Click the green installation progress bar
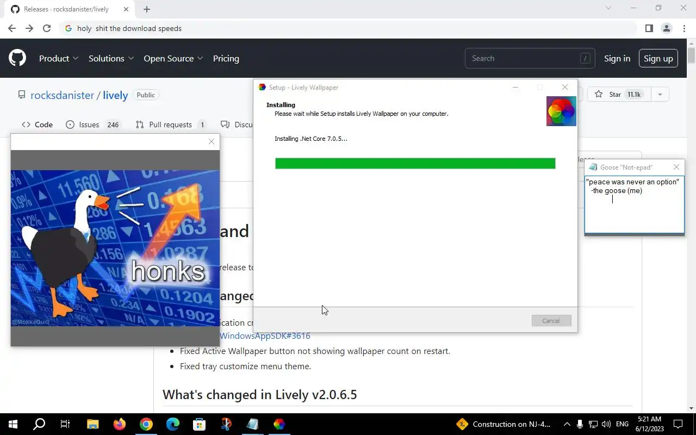 (415, 163)
